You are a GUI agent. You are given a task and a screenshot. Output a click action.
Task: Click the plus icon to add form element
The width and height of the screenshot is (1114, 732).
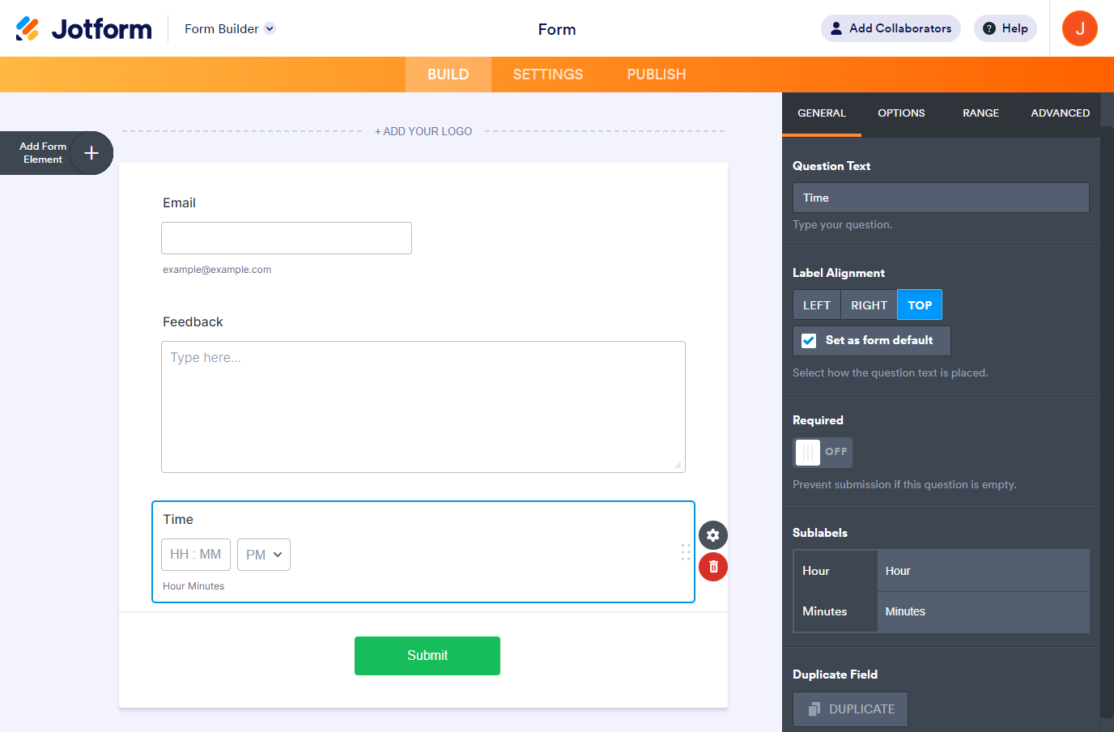coord(91,153)
